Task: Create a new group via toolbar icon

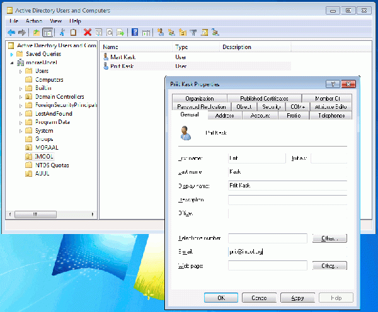Action: click(x=171, y=32)
